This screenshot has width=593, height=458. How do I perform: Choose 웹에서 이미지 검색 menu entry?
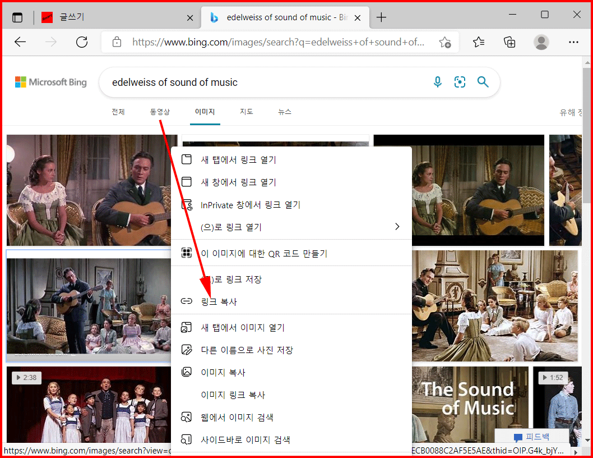(291, 417)
